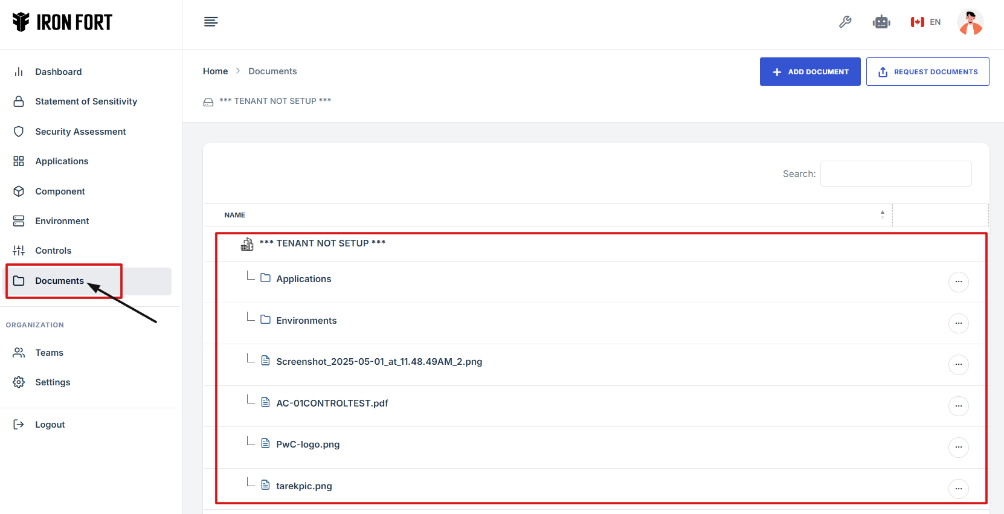Screen dimensions: 1004x514
Task: Open Statement of Sensitivity menu item
Action: [86, 101]
